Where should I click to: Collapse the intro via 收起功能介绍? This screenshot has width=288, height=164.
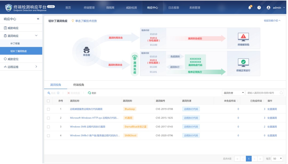coord(272,20)
